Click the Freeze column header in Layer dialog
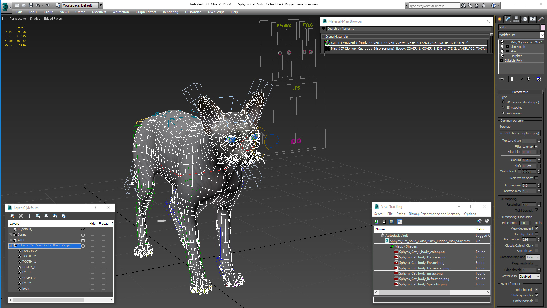 point(103,224)
